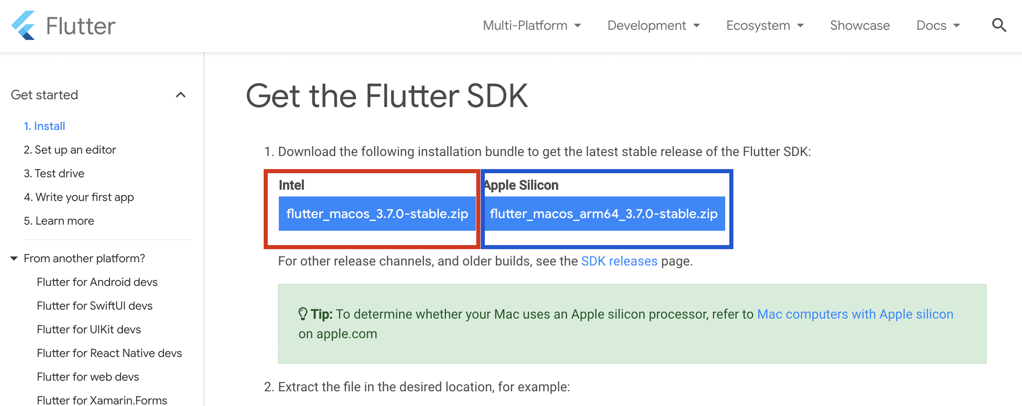Screen dimensions: 1022x406
Task: Open Mac computers with Apple silicon link
Action: click(855, 314)
